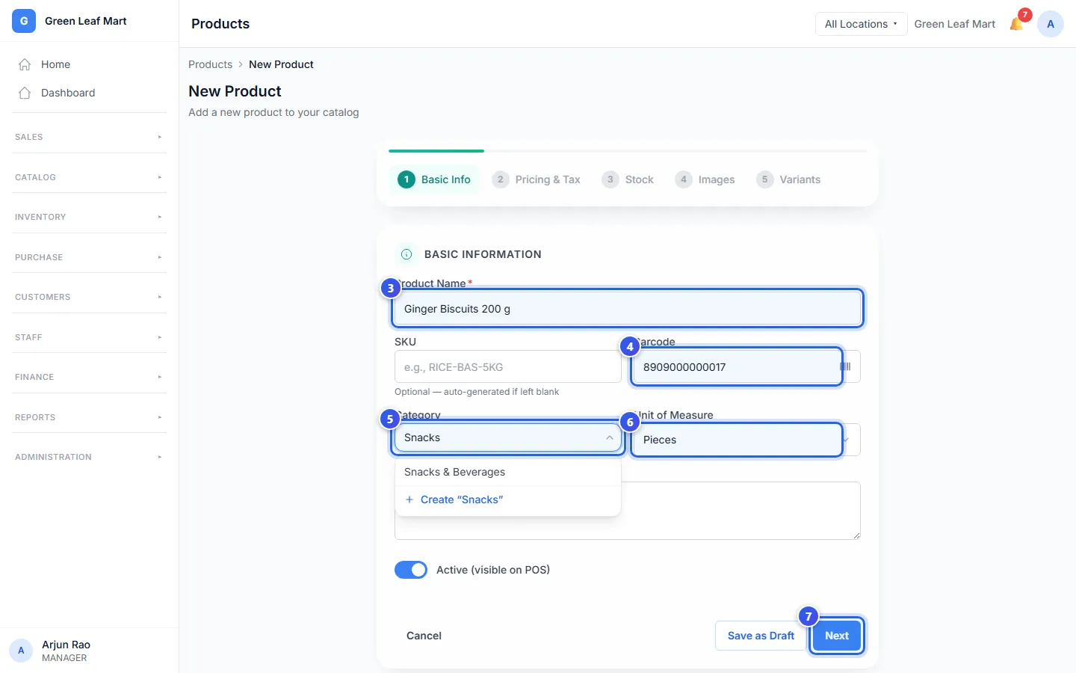Screen dimensions: 1076x673
Task: Click Arjun Rao's avatar in sidebar footer
Action: [x=21, y=651]
